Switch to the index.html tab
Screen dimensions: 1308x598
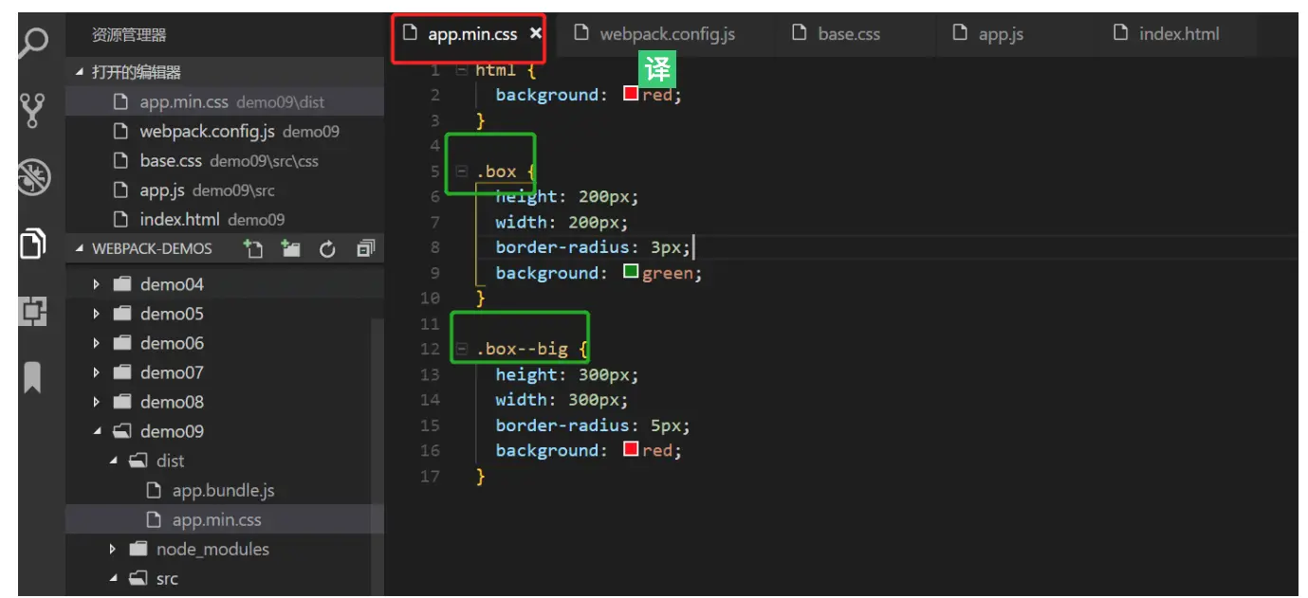coord(1179,34)
